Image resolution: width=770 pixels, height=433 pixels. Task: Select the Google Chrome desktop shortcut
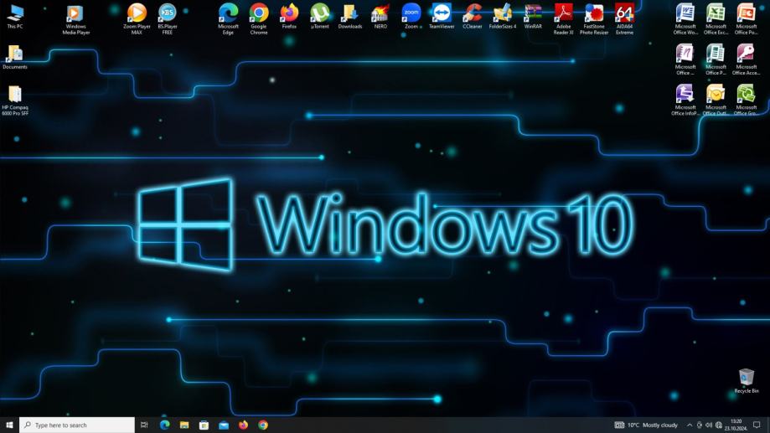click(259, 19)
